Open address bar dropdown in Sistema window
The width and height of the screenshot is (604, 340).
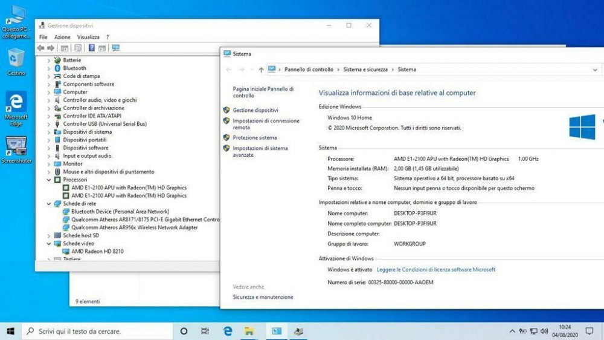(x=595, y=70)
